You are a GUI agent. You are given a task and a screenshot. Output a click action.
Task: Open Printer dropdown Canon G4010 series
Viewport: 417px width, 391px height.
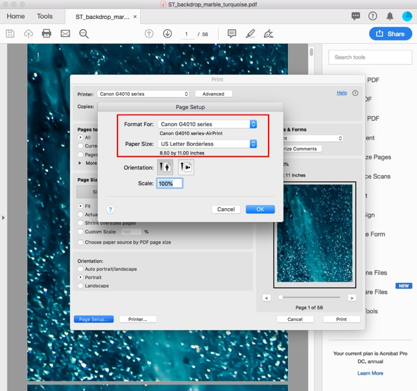(143, 94)
